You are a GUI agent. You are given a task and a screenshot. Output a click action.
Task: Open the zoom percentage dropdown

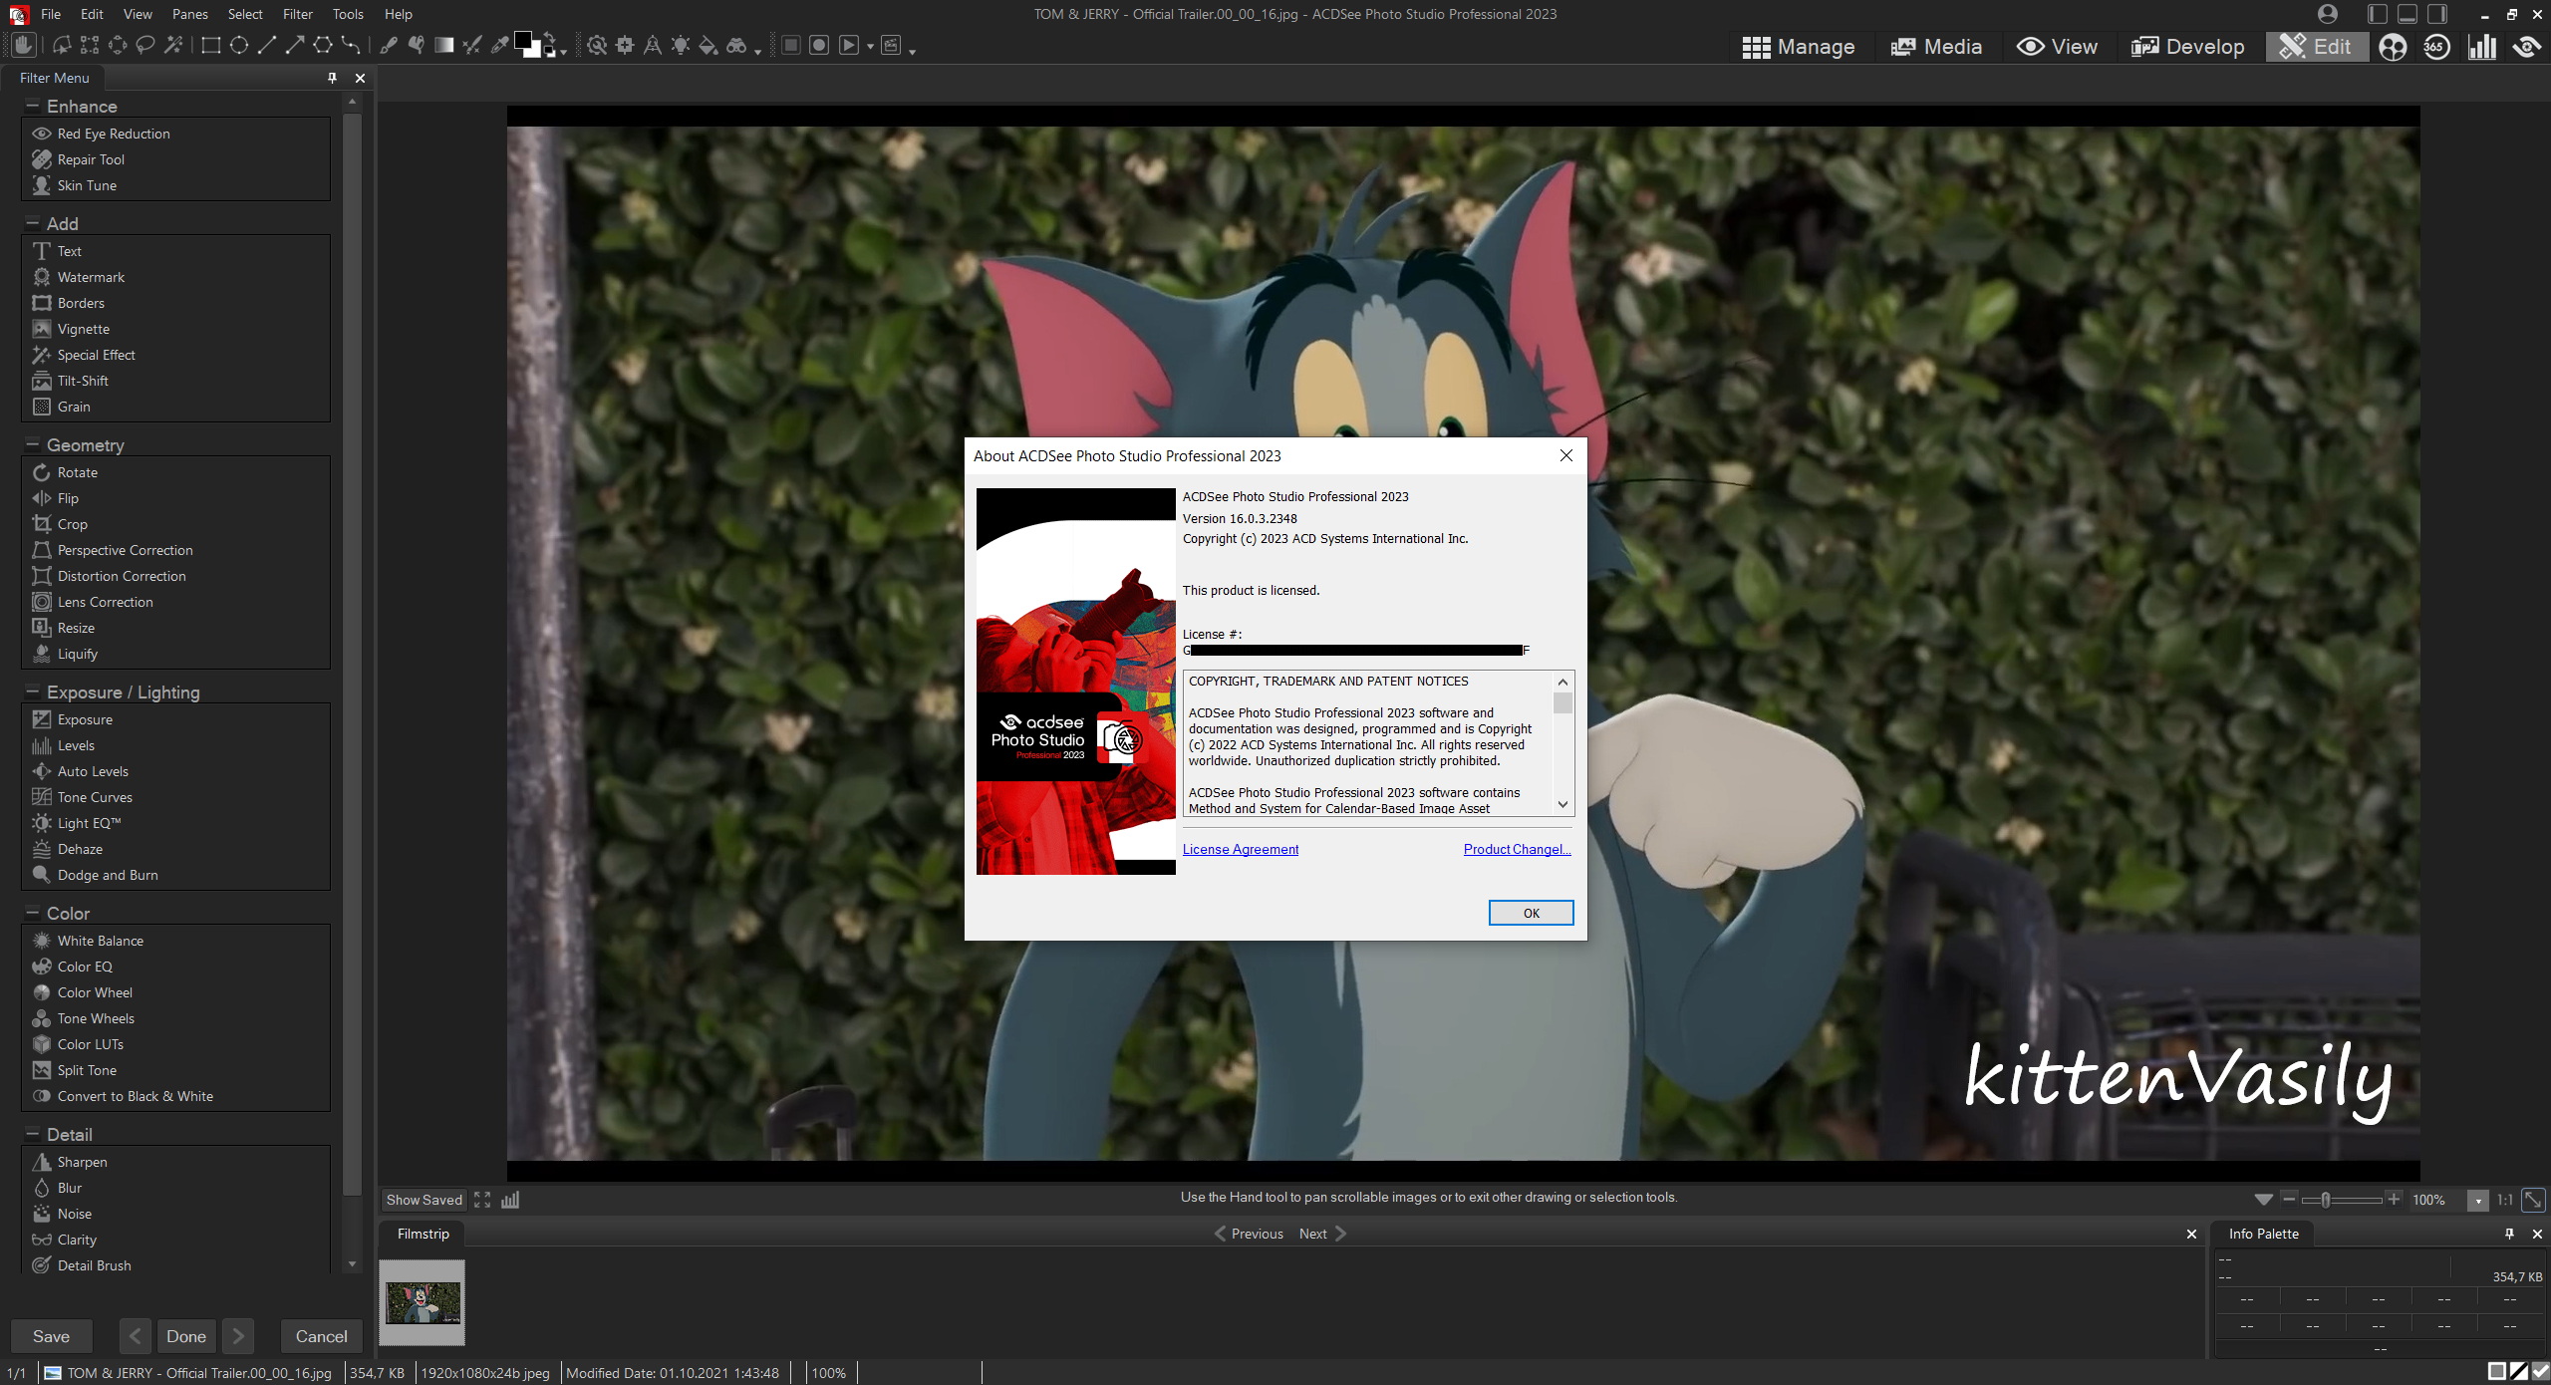tap(2477, 1201)
